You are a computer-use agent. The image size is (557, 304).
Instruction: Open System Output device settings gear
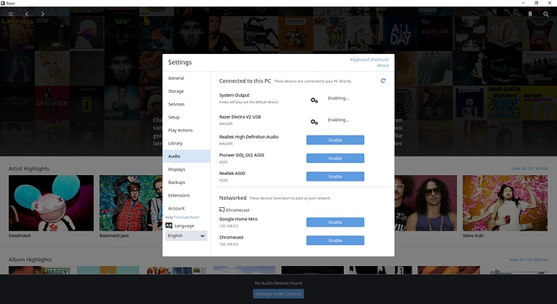tap(314, 100)
